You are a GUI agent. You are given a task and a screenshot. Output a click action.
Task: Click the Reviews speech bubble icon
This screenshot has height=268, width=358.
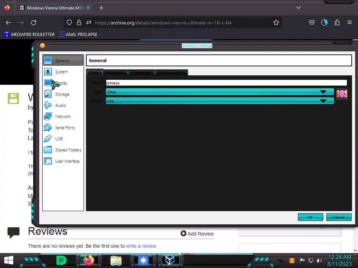click(x=14, y=232)
